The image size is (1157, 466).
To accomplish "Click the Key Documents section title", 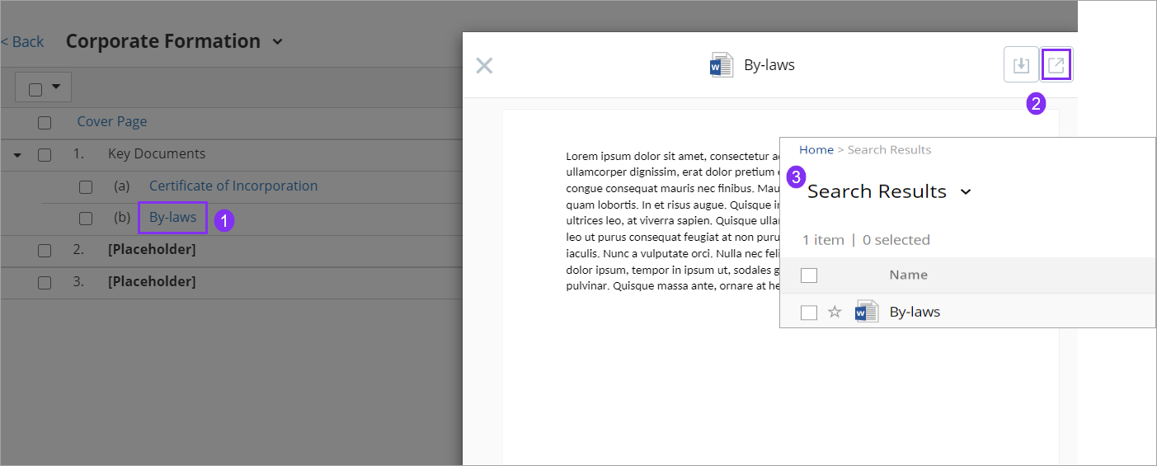I will pos(157,153).
